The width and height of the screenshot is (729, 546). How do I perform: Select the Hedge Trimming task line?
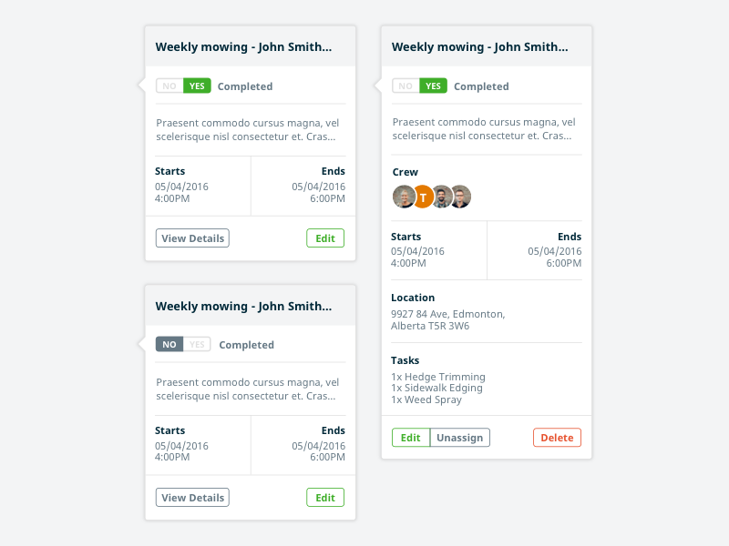(x=438, y=377)
